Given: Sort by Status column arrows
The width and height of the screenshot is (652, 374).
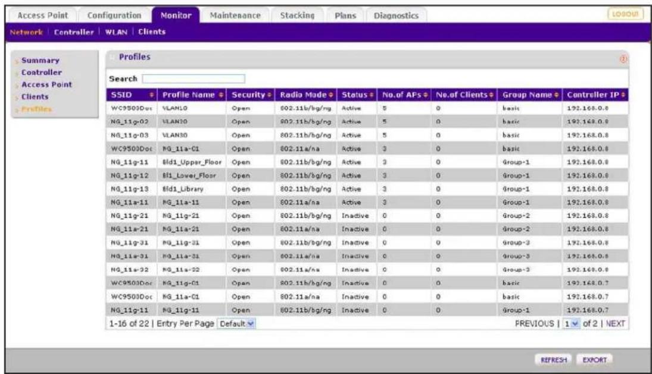Looking at the screenshot, I should click(x=372, y=95).
